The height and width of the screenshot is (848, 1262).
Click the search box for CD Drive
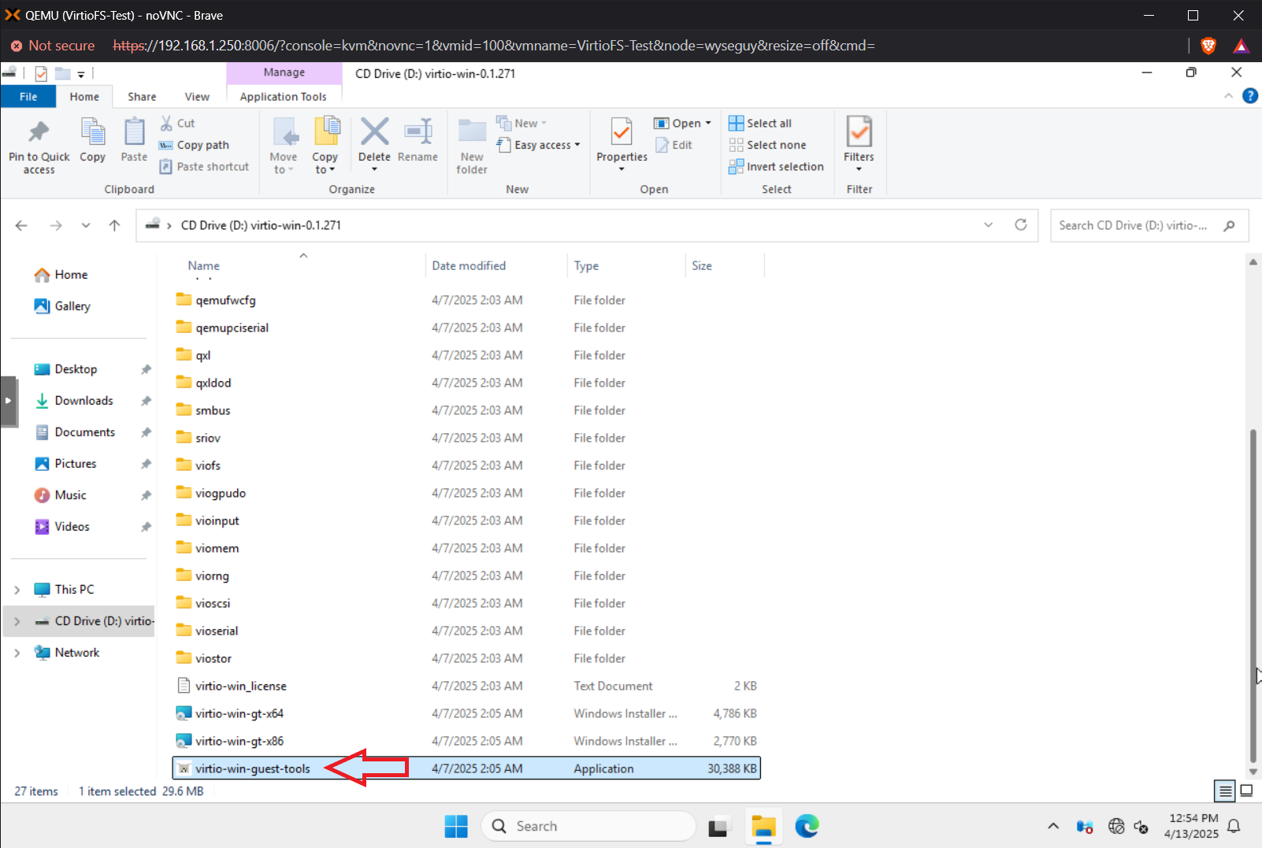(1149, 225)
